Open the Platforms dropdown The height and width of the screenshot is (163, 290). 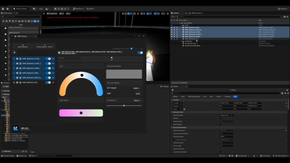[x=78, y=9]
